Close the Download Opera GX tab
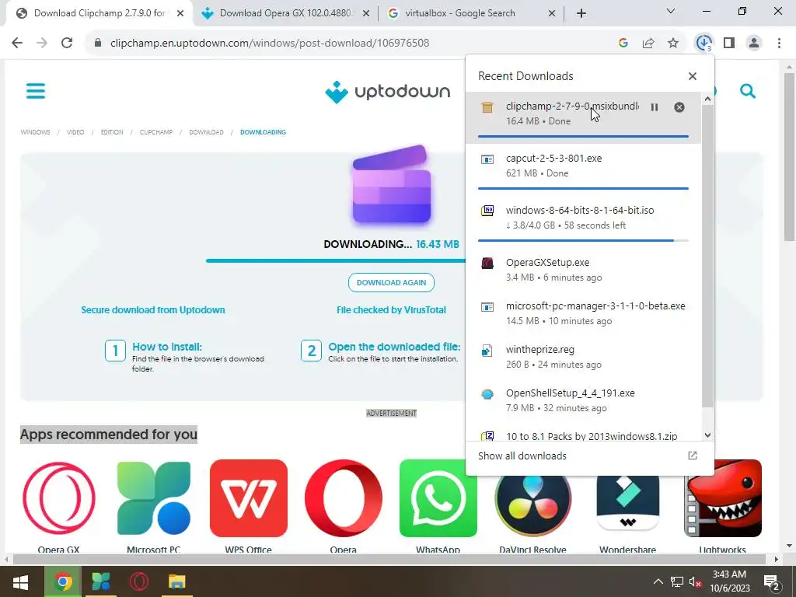The height and width of the screenshot is (597, 796). tap(365, 13)
